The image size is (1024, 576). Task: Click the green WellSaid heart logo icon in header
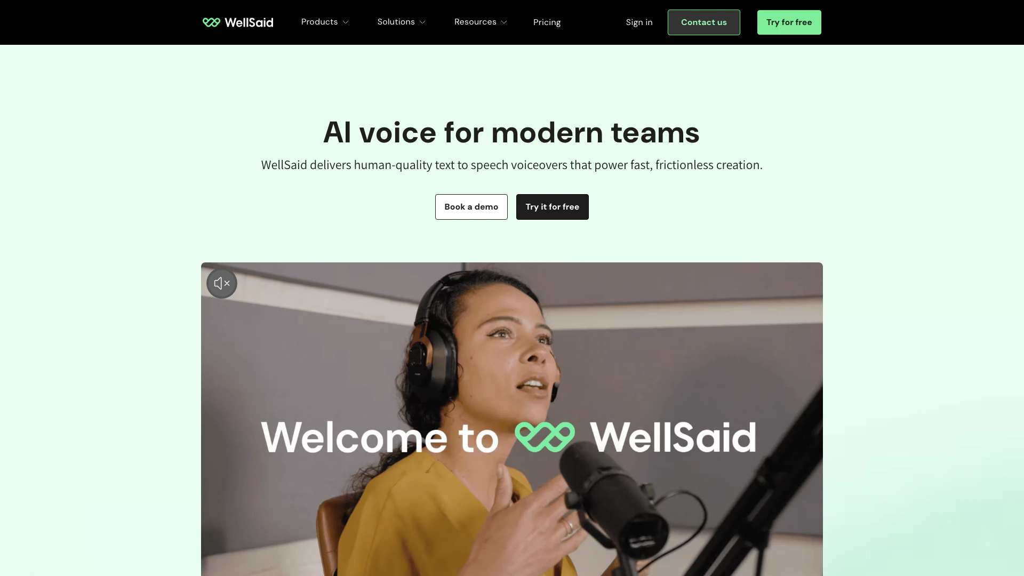[211, 22]
